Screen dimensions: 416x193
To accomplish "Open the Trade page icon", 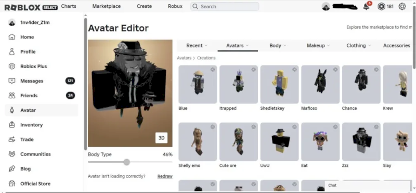I will 11,139.
